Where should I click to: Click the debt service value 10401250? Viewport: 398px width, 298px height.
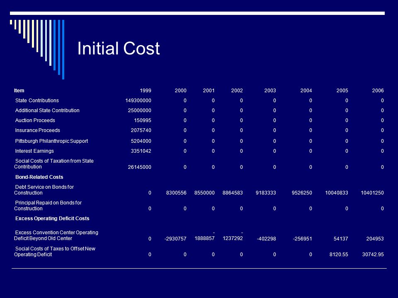point(372,192)
